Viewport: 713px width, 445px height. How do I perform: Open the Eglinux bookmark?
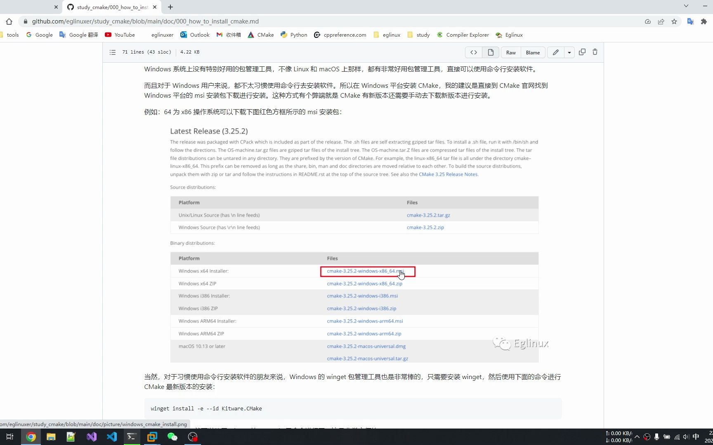(509, 35)
